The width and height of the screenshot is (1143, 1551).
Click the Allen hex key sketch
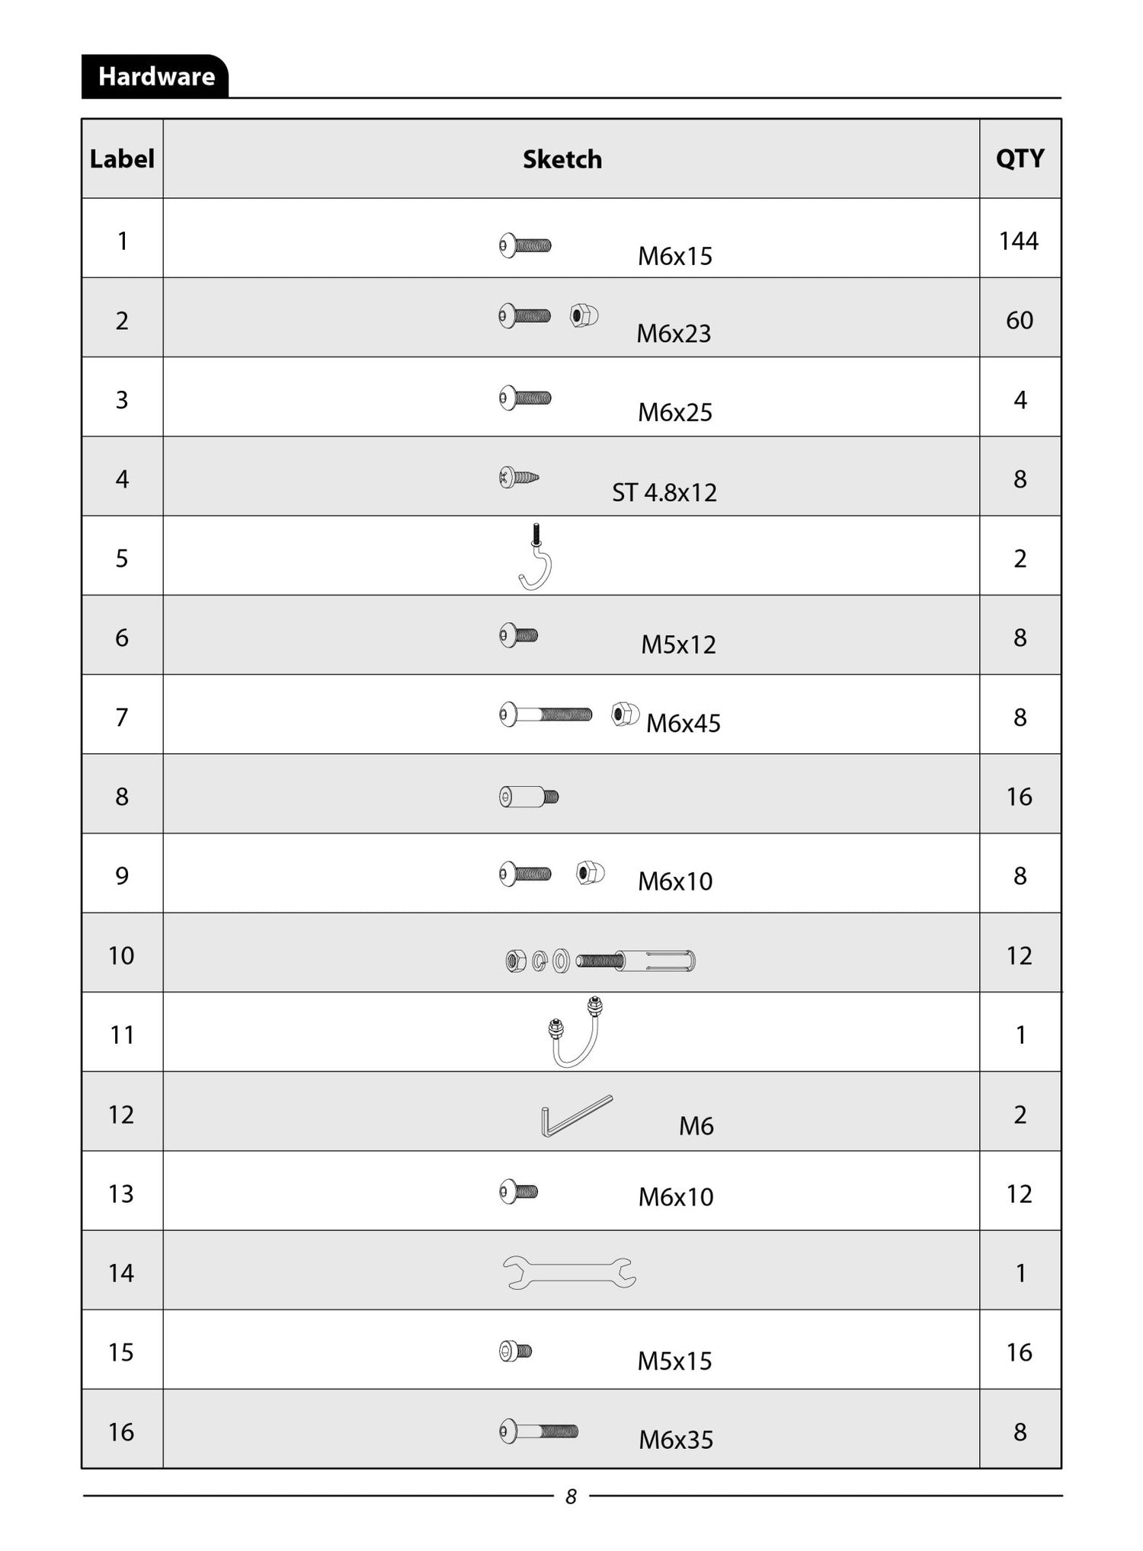click(x=575, y=1116)
